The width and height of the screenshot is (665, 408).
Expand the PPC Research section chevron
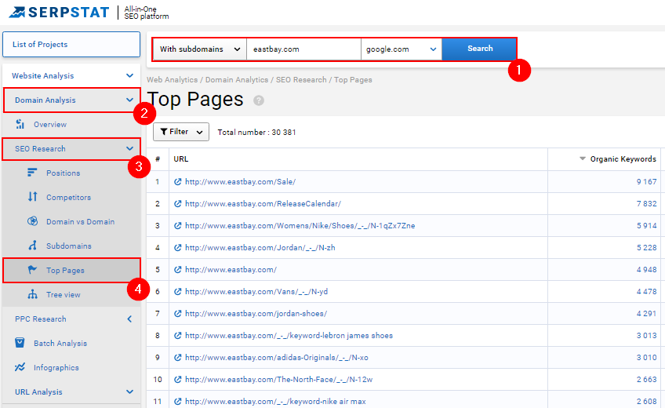[129, 319]
